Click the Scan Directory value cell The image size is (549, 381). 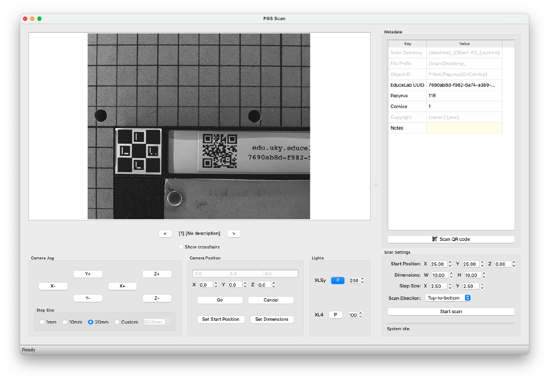coord(464,53)
